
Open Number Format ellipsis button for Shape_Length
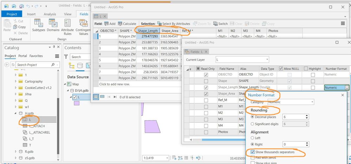tap(347, 87)
